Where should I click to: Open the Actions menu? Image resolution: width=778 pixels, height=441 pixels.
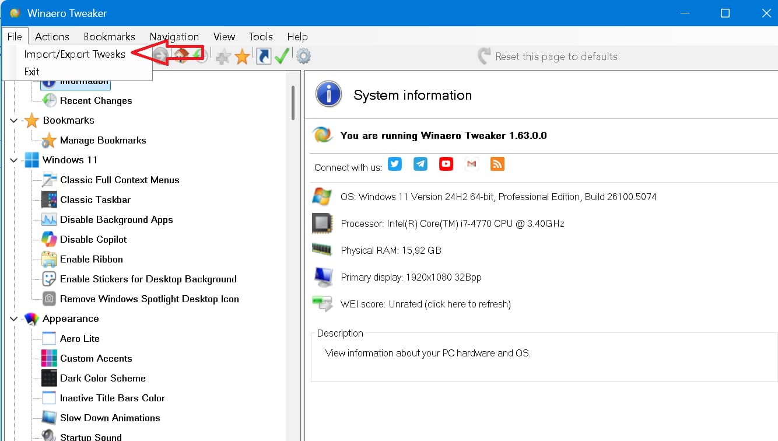52,36
